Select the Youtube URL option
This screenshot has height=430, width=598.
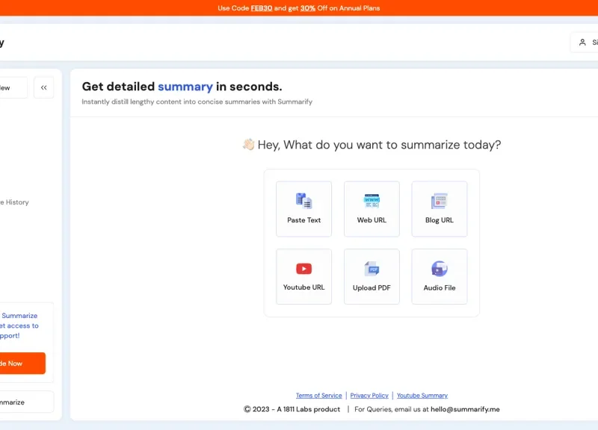point(303,276)
